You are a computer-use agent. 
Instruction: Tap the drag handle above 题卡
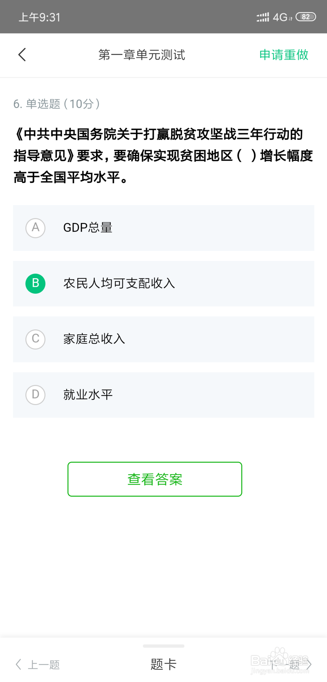[163, 646]
